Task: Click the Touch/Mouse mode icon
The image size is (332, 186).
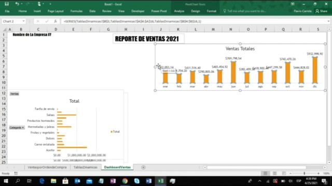Action: 39,4
